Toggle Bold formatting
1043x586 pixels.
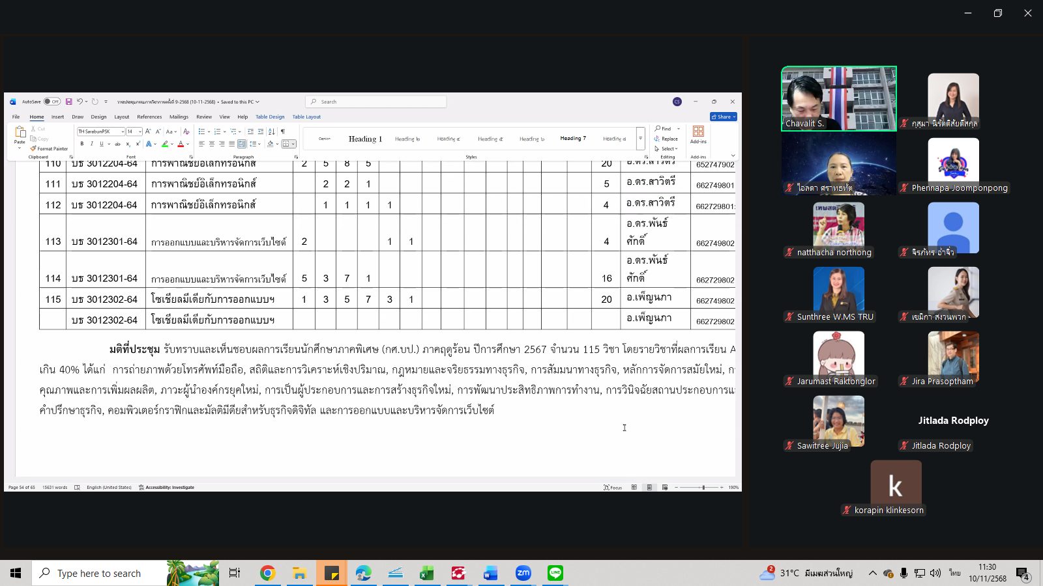[x=82, y=144]
